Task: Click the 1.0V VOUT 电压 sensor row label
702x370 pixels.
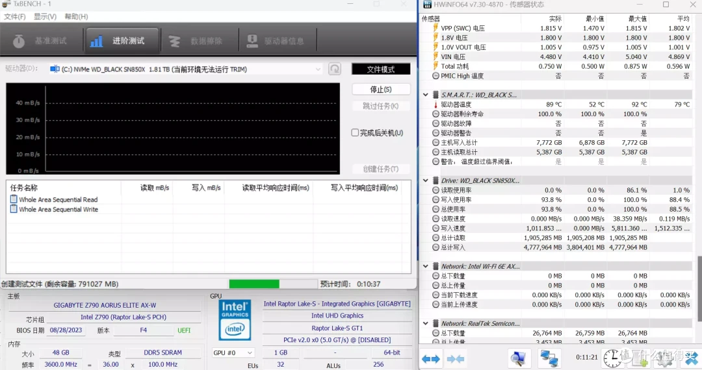Action: (x=463, y=47)
